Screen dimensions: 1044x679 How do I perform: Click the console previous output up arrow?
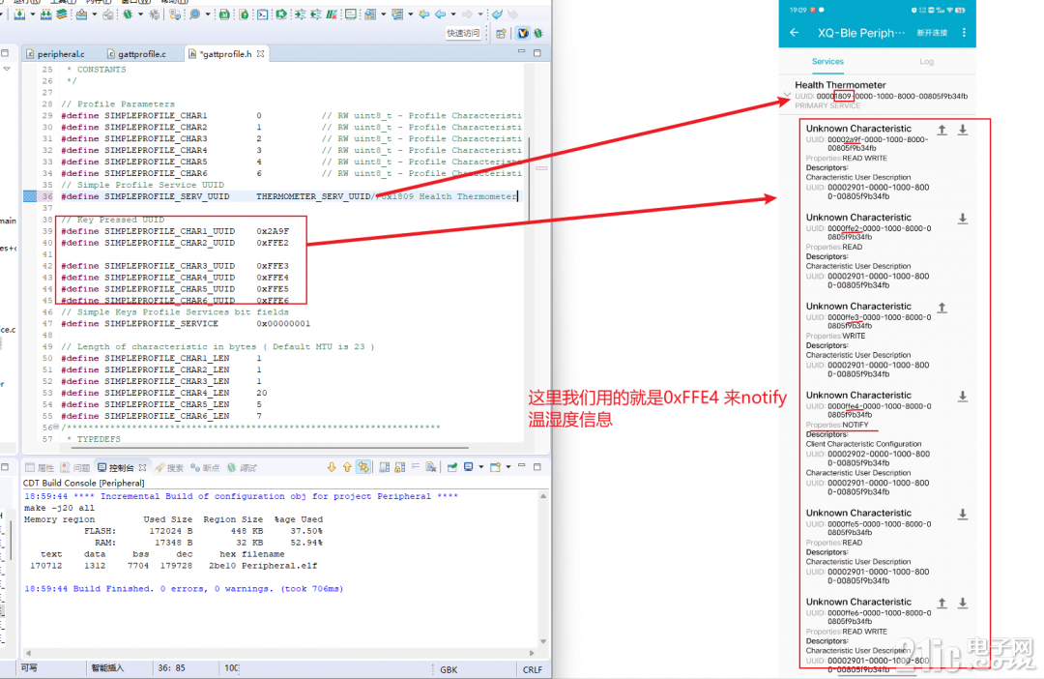click(348, 467)
